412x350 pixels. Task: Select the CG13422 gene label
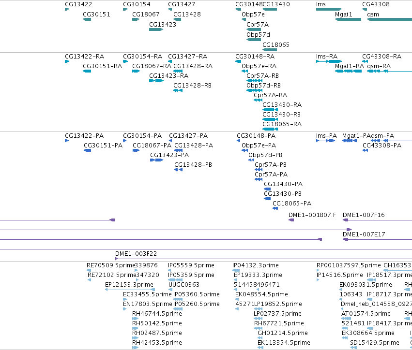click(x=78, y=4)
